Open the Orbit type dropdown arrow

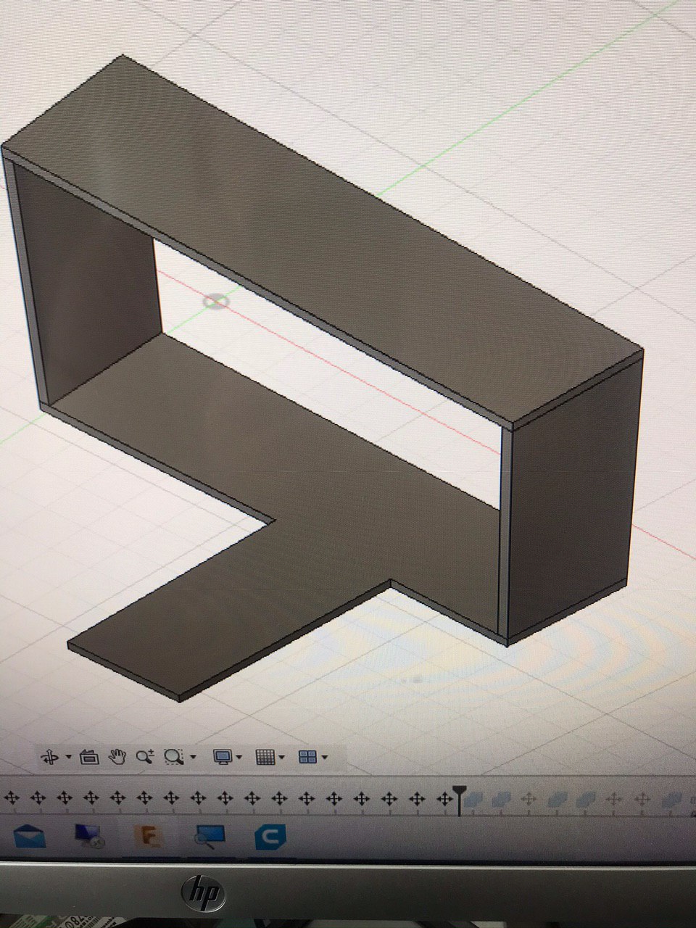[x=69, y=757]
